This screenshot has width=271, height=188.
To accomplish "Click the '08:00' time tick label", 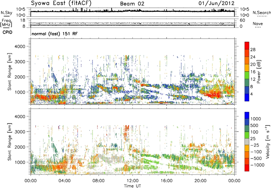I will pyautogui.click(x=99, y=181).
